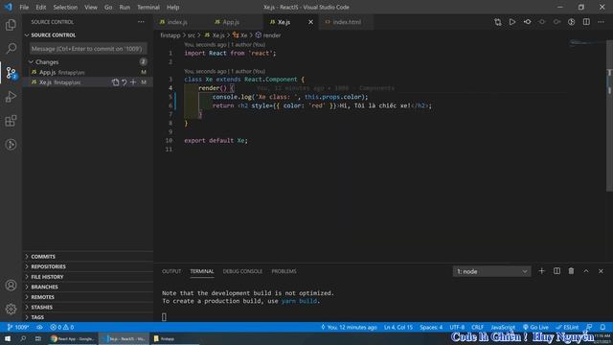Click the toggle file blame circle icon
Screen dimensions: 613x345
572,22
